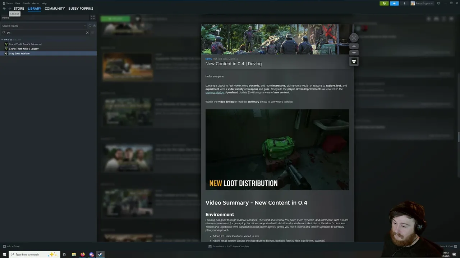Image resolution: width=460 pixels, height=258 pixels.
Task: Open the Windows notification center
Action: [x=454, y=254]
